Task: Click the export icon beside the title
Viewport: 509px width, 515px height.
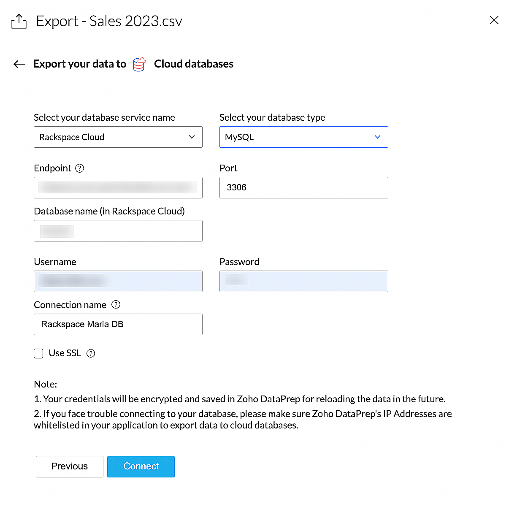Action: [x=19, y=21]
